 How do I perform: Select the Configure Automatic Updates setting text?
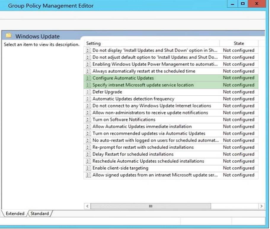click(123, 78)
